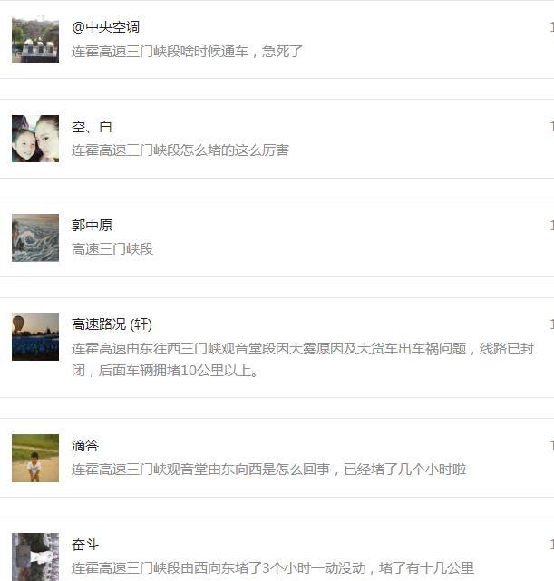Click the second line 后面车辆拥堵10公里以上
Image resolution: width=554 pixels, height=581 pixels.
pyautogui.click(x=165, y=371)
